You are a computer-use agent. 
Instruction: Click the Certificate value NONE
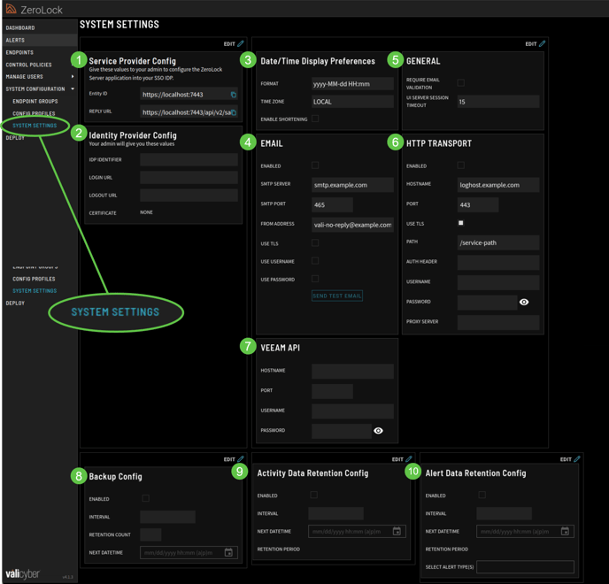point(146,212)
